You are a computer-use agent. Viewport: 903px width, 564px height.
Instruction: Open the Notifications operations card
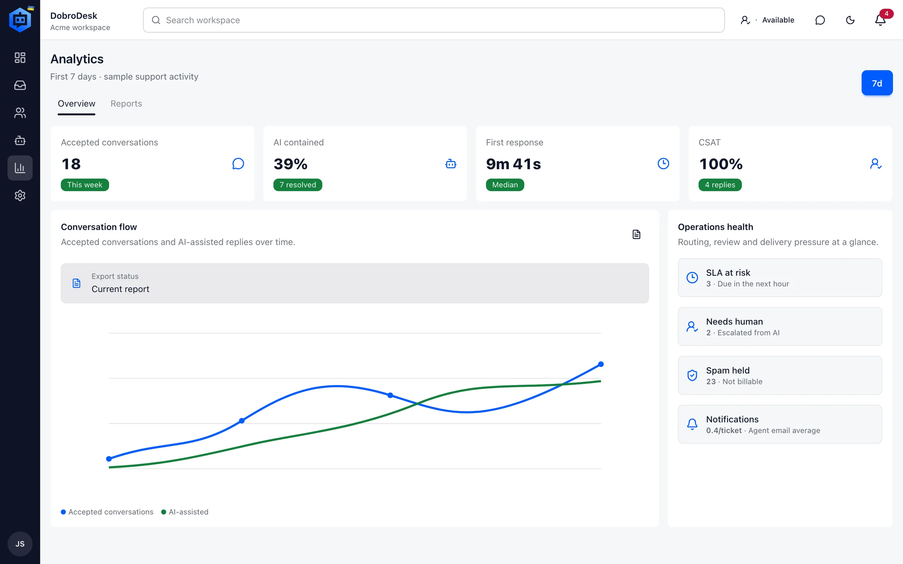pos(780,424)
